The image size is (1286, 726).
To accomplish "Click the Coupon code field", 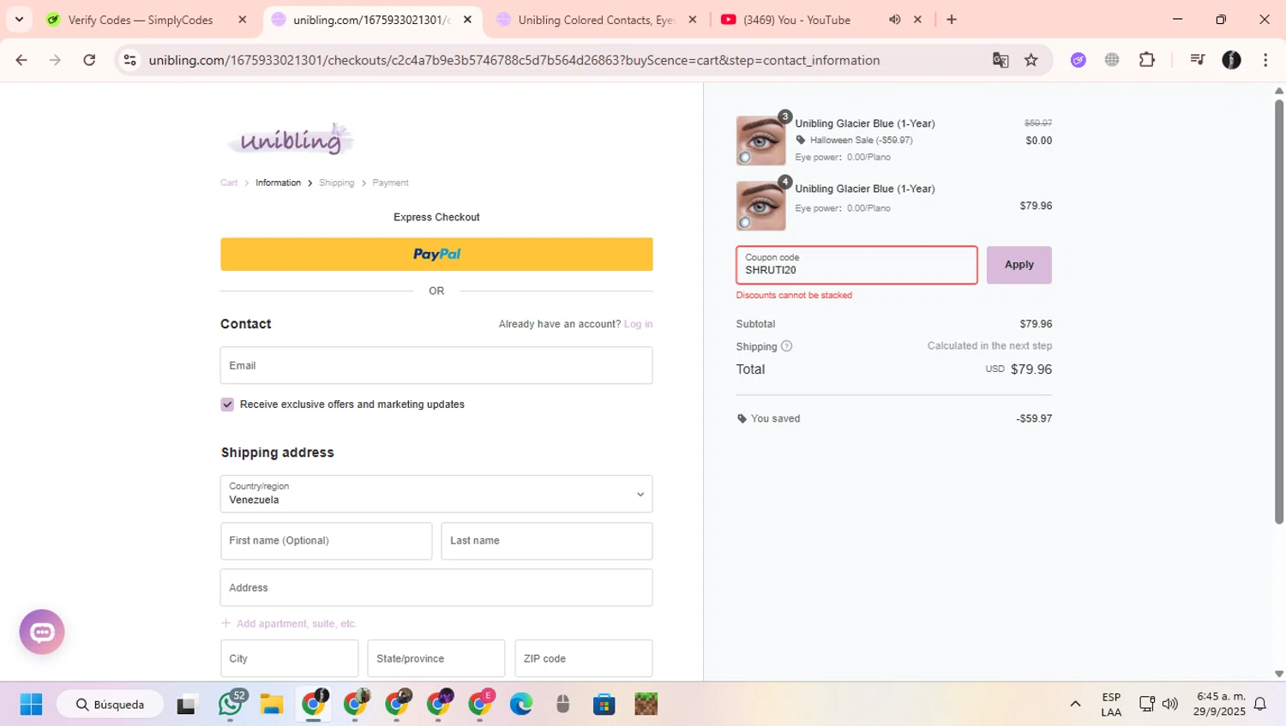I will (x=856, y=265).
